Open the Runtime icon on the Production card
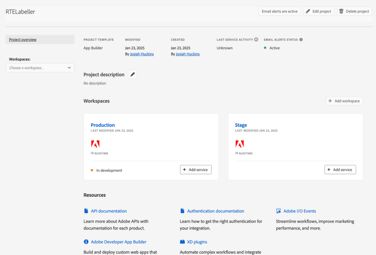The height and width of the screenshot is (255, 376). click(95, 145)
